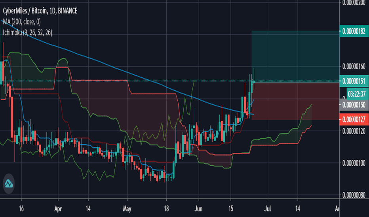Select the green profit target zone

coord(295,56)
